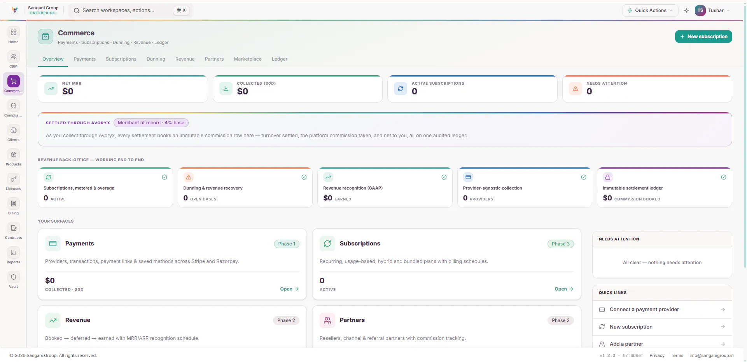
Task: Open the Tushar user menu
Action: 712,10
